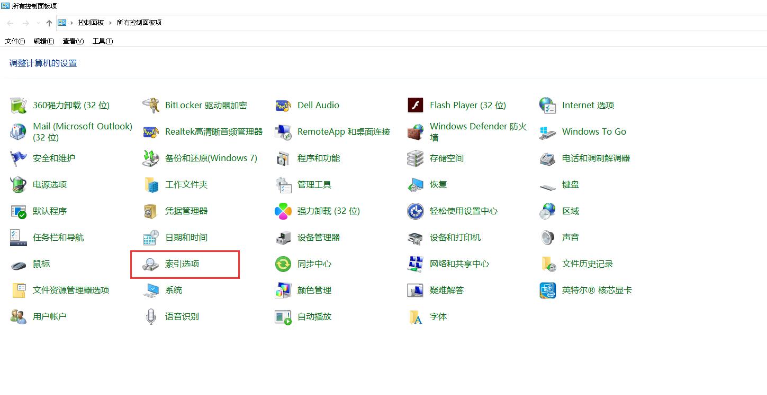Image resolution: width=767 pixels, height=395 pixels.
Task: Open the 默认程序 icon
Action: (18, 211)
